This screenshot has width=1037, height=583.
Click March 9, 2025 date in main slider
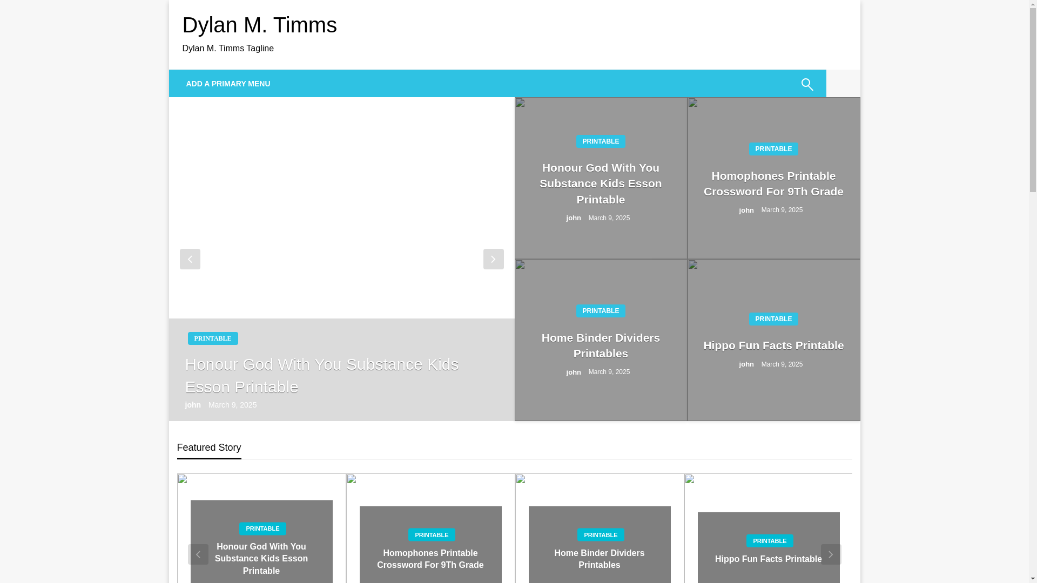232,405
